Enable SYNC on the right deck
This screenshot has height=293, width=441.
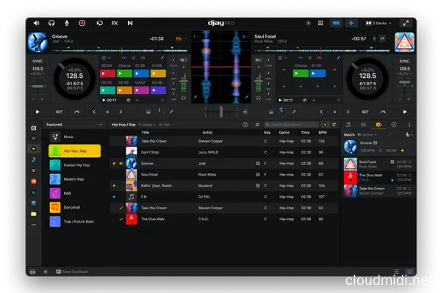pyautogui.click(x=404, y=61)
